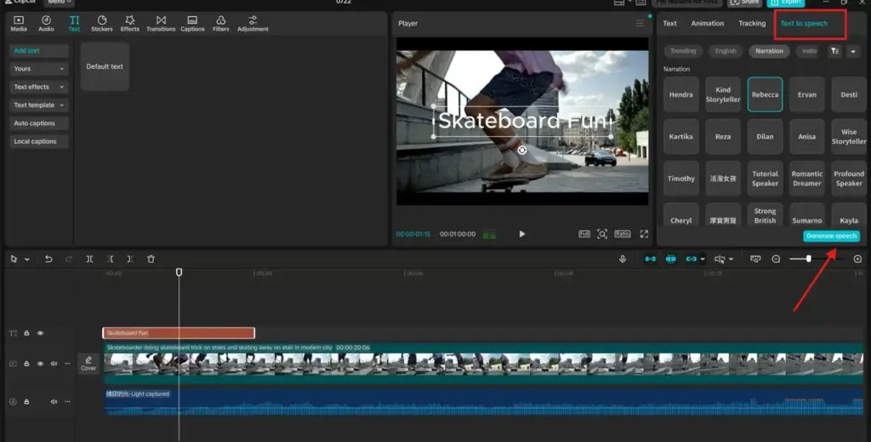Click Add text in the sidebar
Screen dimensions: 871x442
coord(39,50)
